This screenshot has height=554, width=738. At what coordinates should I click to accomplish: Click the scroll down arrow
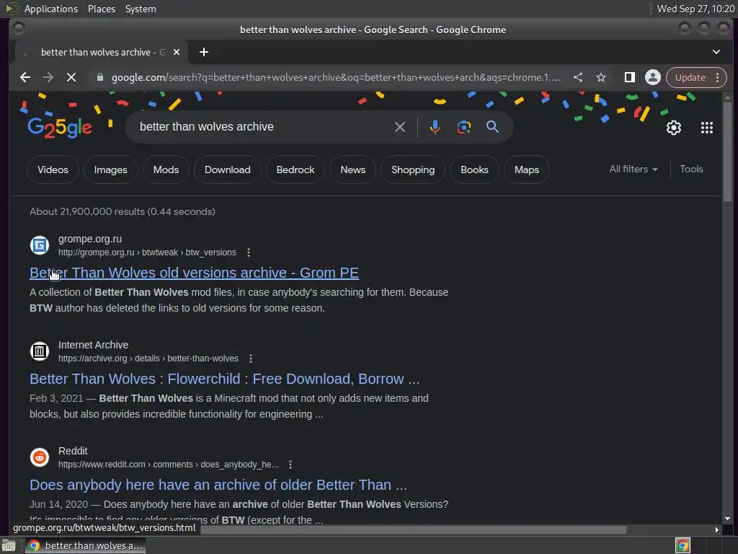pyautogui.click(x=728, y=518)
